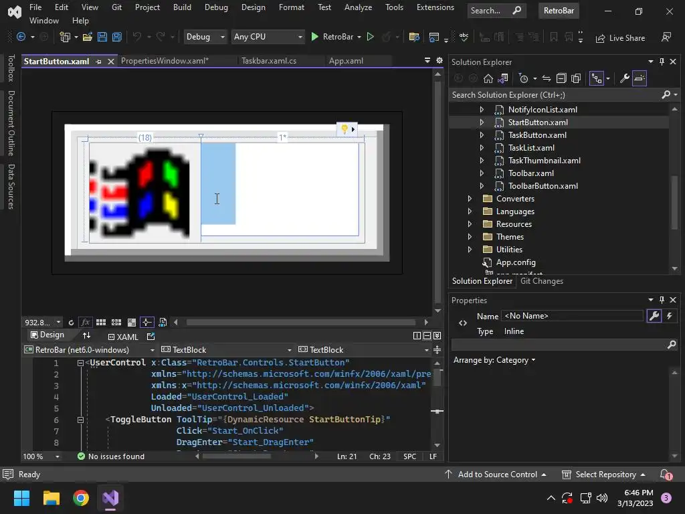Screen dimensions: 685x514
Task: Open Solution Explorer Properties wrench icon
Action: (625, 79)
